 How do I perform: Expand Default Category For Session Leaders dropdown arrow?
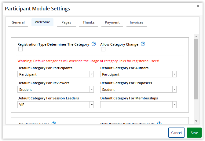92,105
